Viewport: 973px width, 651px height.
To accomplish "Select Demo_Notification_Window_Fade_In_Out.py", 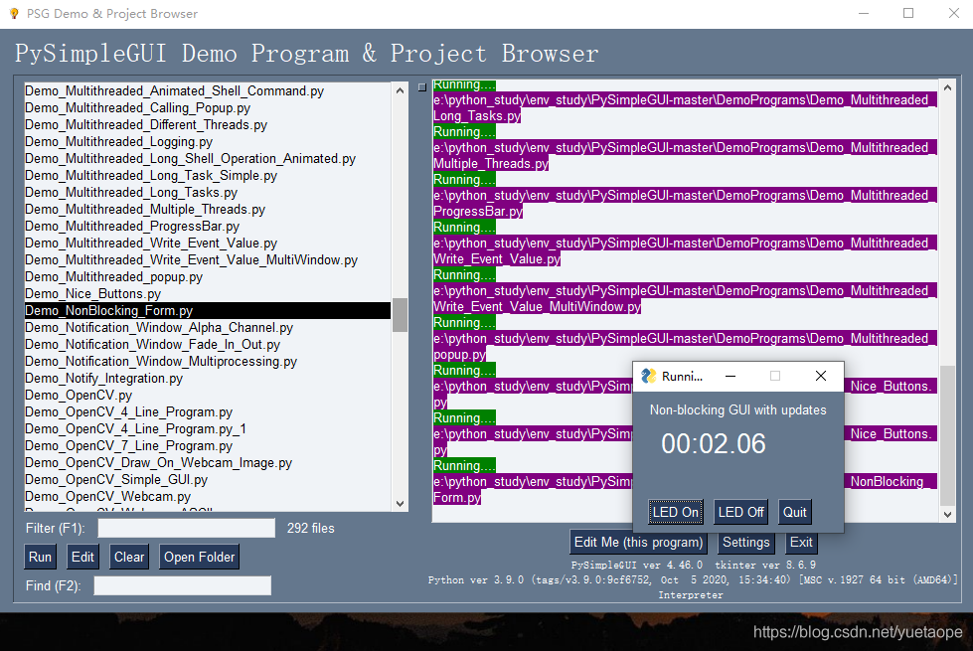I will [208, 345].
